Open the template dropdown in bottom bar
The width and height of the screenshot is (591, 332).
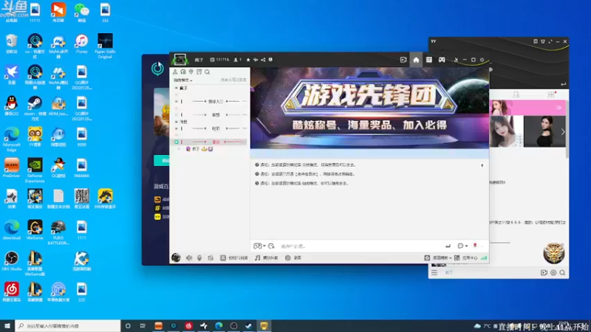[x=438, y=257]
